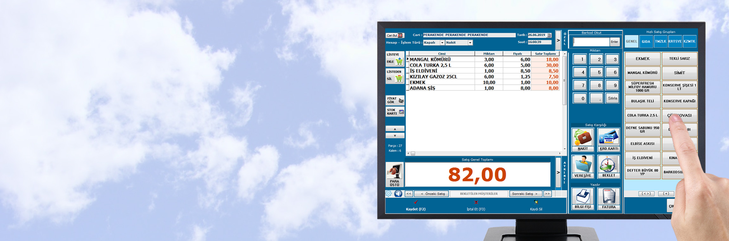Switch to the KRTSYE quick sale group

coord(675,41)
